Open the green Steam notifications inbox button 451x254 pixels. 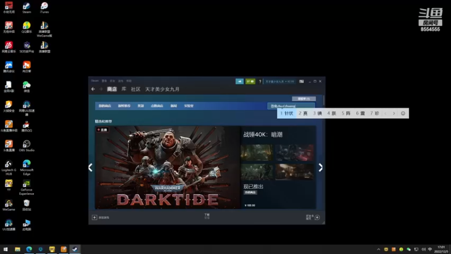pyautogui.click(x=250, y=81)
